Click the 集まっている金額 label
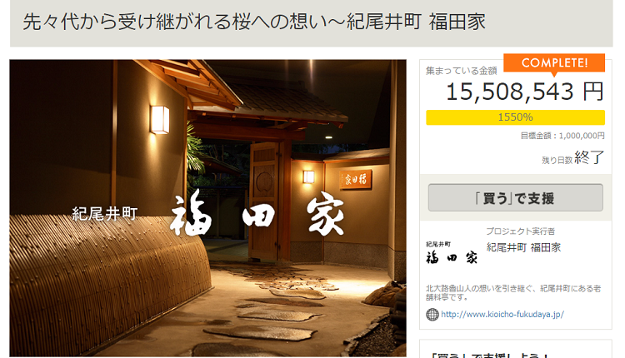Viewport: 625px width, 358px height. coord(461,71)
